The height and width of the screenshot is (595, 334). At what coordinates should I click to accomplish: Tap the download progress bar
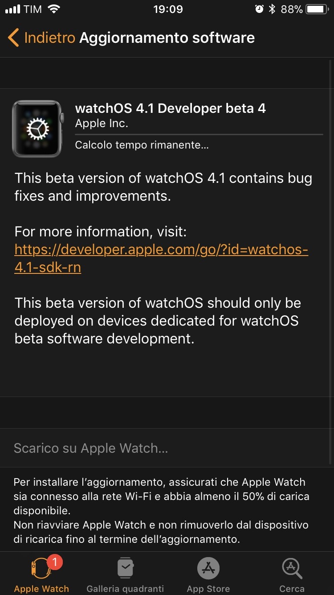(x=199, y=134)
